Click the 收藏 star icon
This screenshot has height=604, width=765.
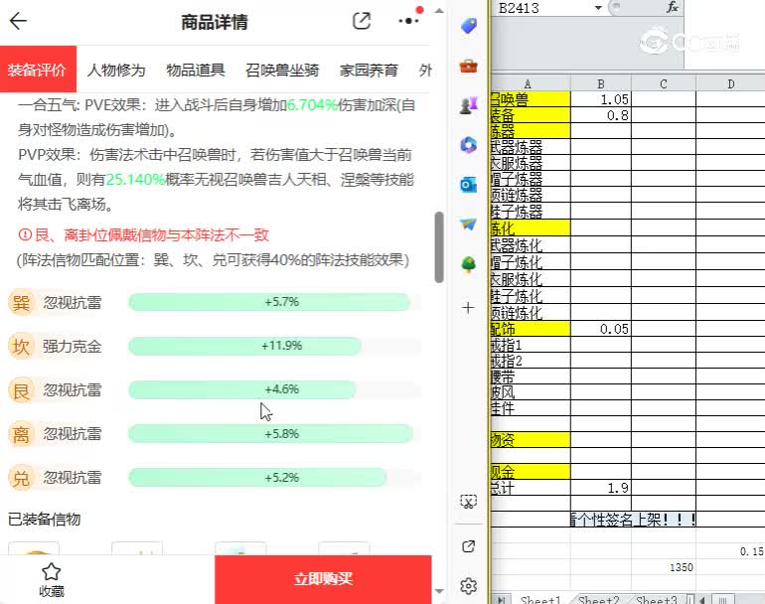pos(52,572)
